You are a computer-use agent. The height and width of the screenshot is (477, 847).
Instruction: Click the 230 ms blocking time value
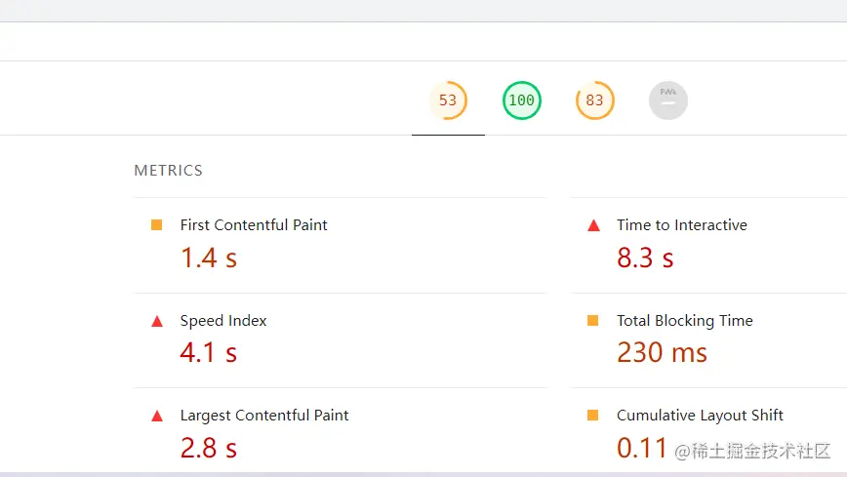point(662,352)
